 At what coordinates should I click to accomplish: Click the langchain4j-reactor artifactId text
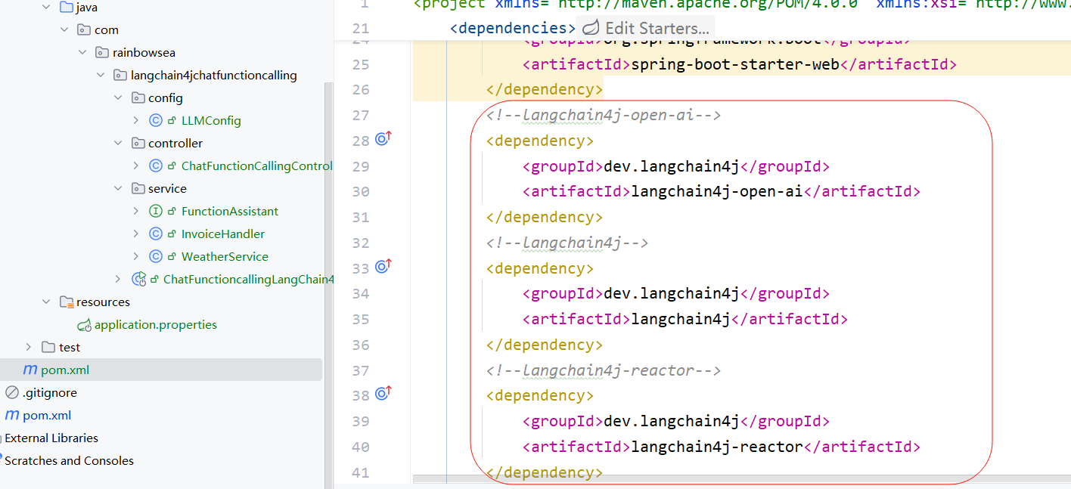pyautogui.click(x=716, y=447)
